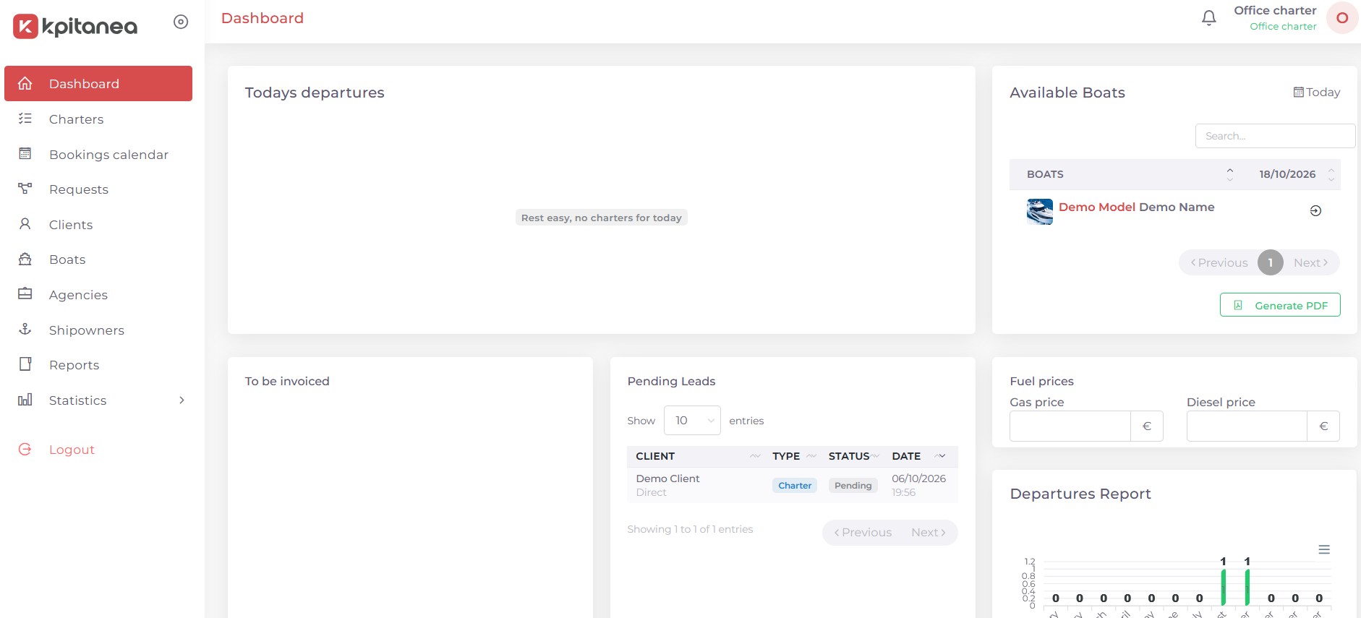Select page 1 in Available Boats

pyautogui.click(x=1270, y=262)
